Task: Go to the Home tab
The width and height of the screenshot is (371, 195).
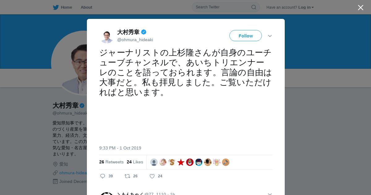Action: coord(62,7)
